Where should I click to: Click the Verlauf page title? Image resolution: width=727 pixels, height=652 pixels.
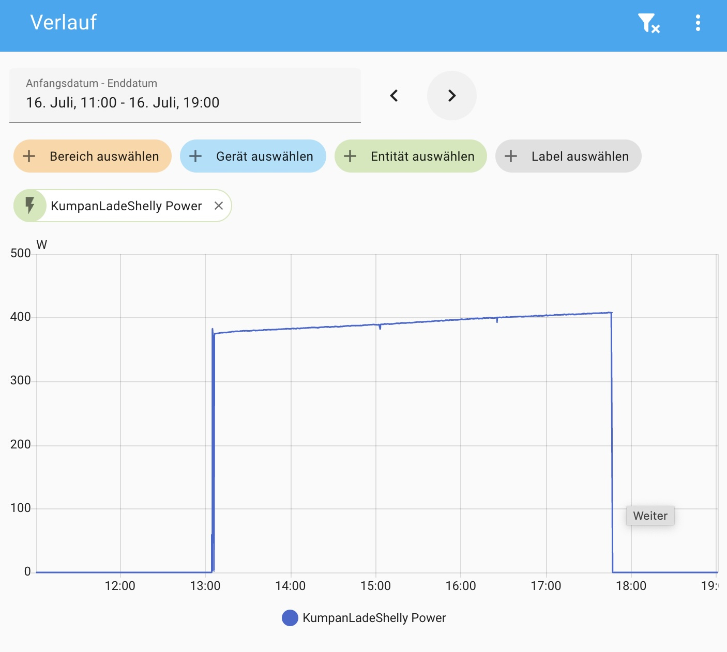pyautogui.click(x=64, y=23)
